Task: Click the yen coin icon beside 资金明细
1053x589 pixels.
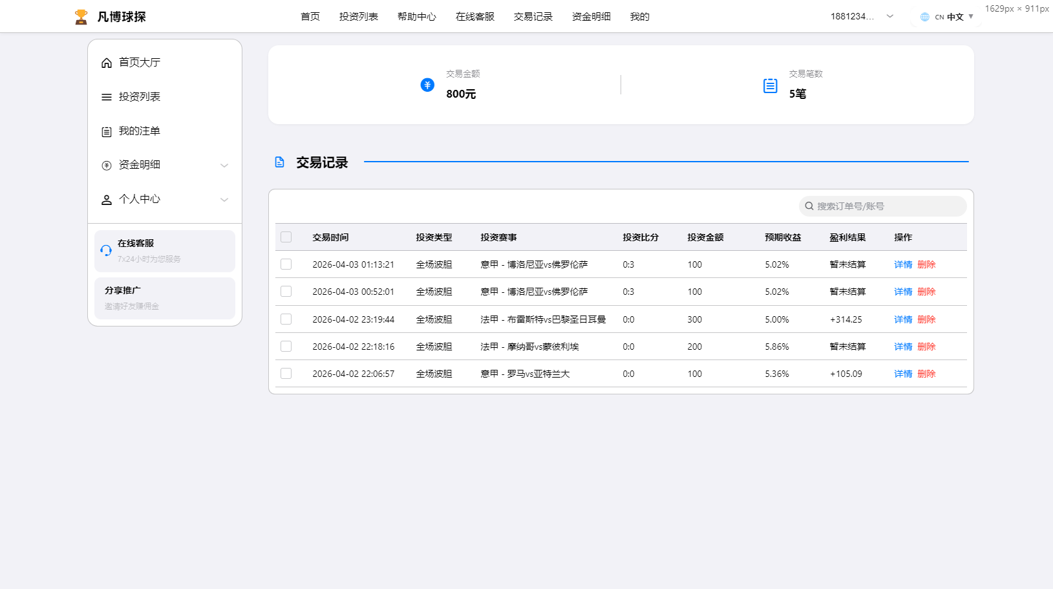Action: (x=107, y=166)
